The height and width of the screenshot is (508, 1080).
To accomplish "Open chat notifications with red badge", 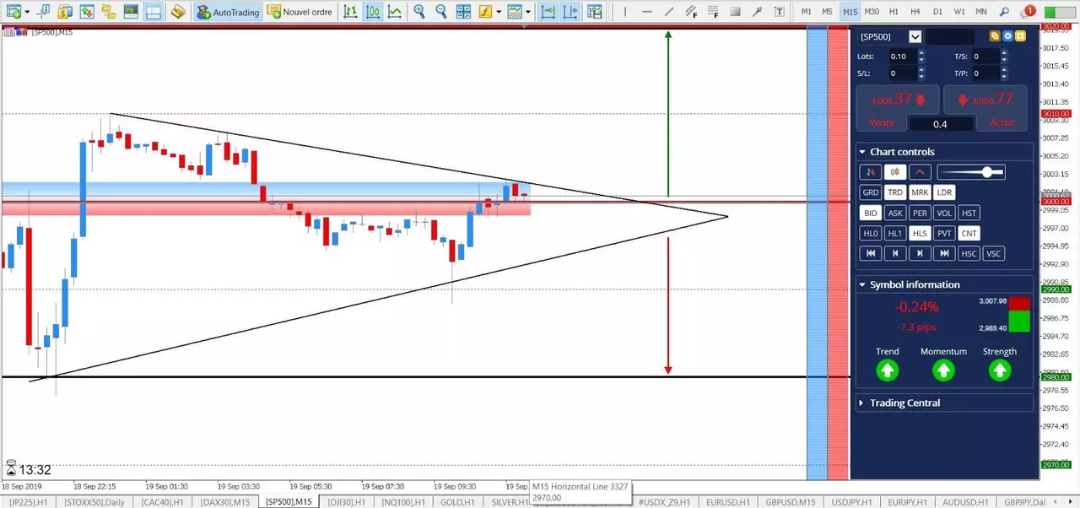I will [1028, 12].
